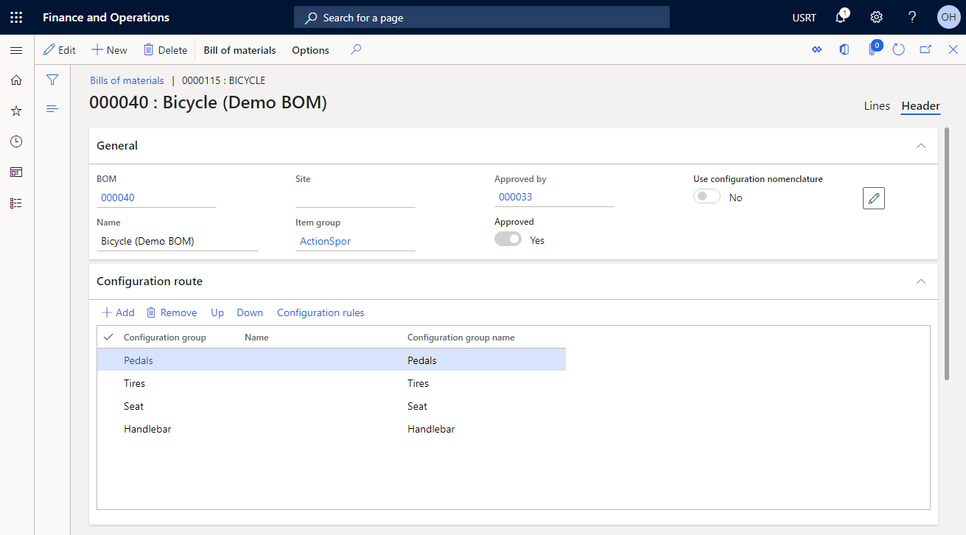Go to Bills of materials breadcrumb
The width and height of the screenshot is (966, 535).
click(127, 80)
